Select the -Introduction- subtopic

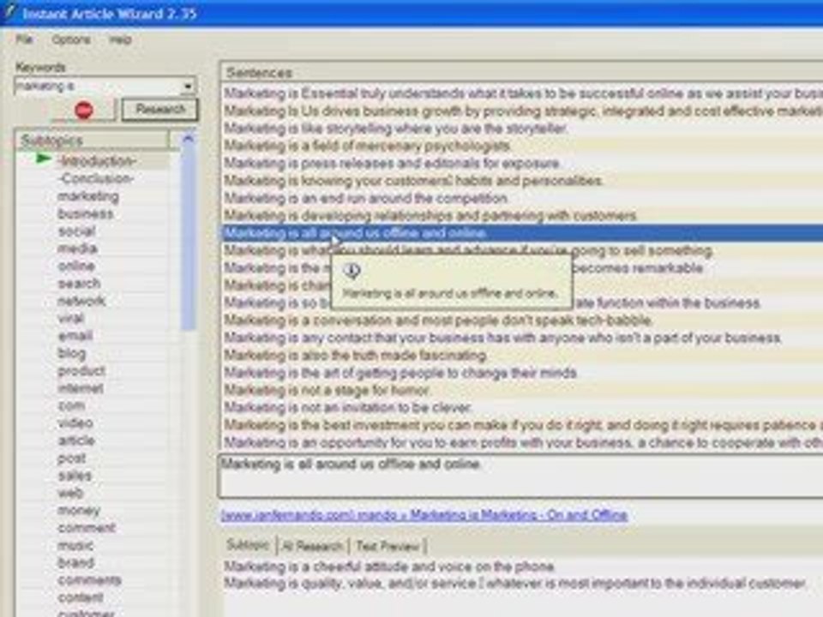[97, 160]
